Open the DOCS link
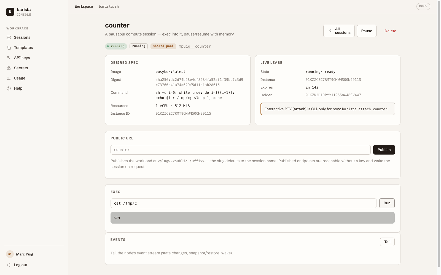The width and height of the screenshot is (441, 275). click(423, 6)
